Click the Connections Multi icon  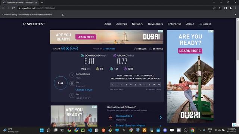click(72, 75)
